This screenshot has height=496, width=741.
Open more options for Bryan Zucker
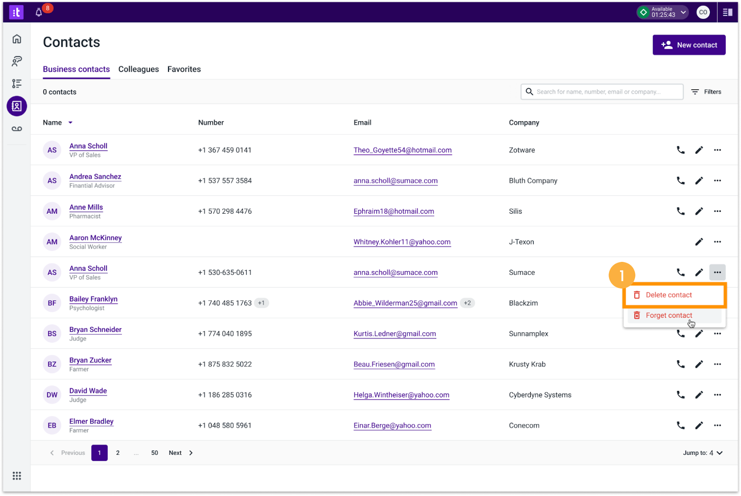point(717,364)
